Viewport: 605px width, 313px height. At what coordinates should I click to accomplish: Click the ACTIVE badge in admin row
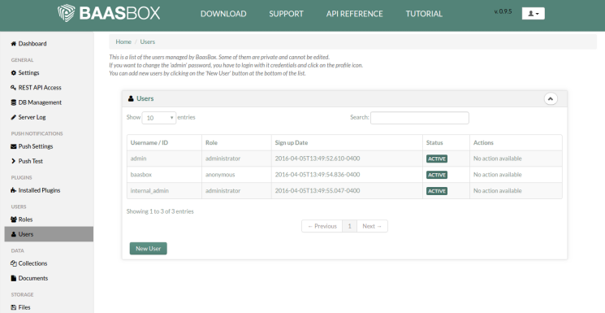(x=437, y=159)
